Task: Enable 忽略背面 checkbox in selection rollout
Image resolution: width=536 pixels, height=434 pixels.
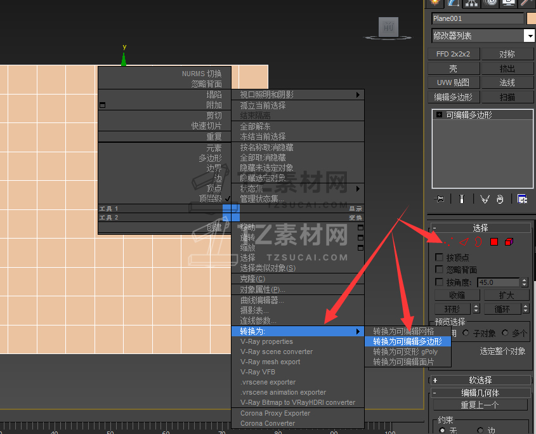Action: tap(439, 269)
